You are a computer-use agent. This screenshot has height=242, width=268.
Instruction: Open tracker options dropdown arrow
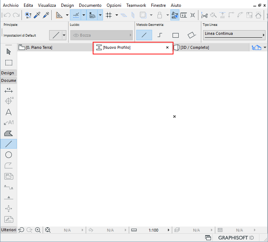coord(100,15)
